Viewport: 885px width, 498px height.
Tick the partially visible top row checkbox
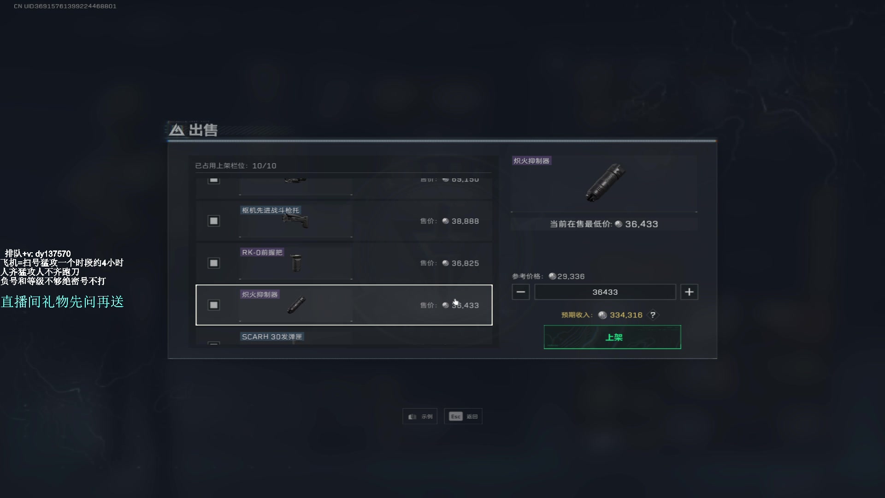pos(213,180)
